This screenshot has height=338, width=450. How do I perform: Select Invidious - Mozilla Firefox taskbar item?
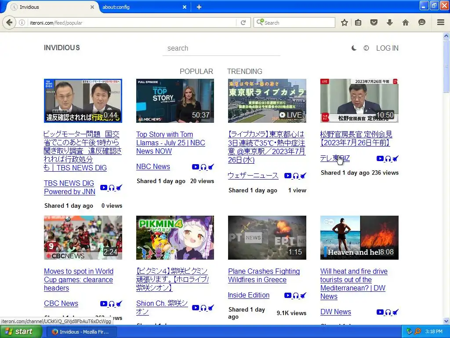tap(81, 332)
